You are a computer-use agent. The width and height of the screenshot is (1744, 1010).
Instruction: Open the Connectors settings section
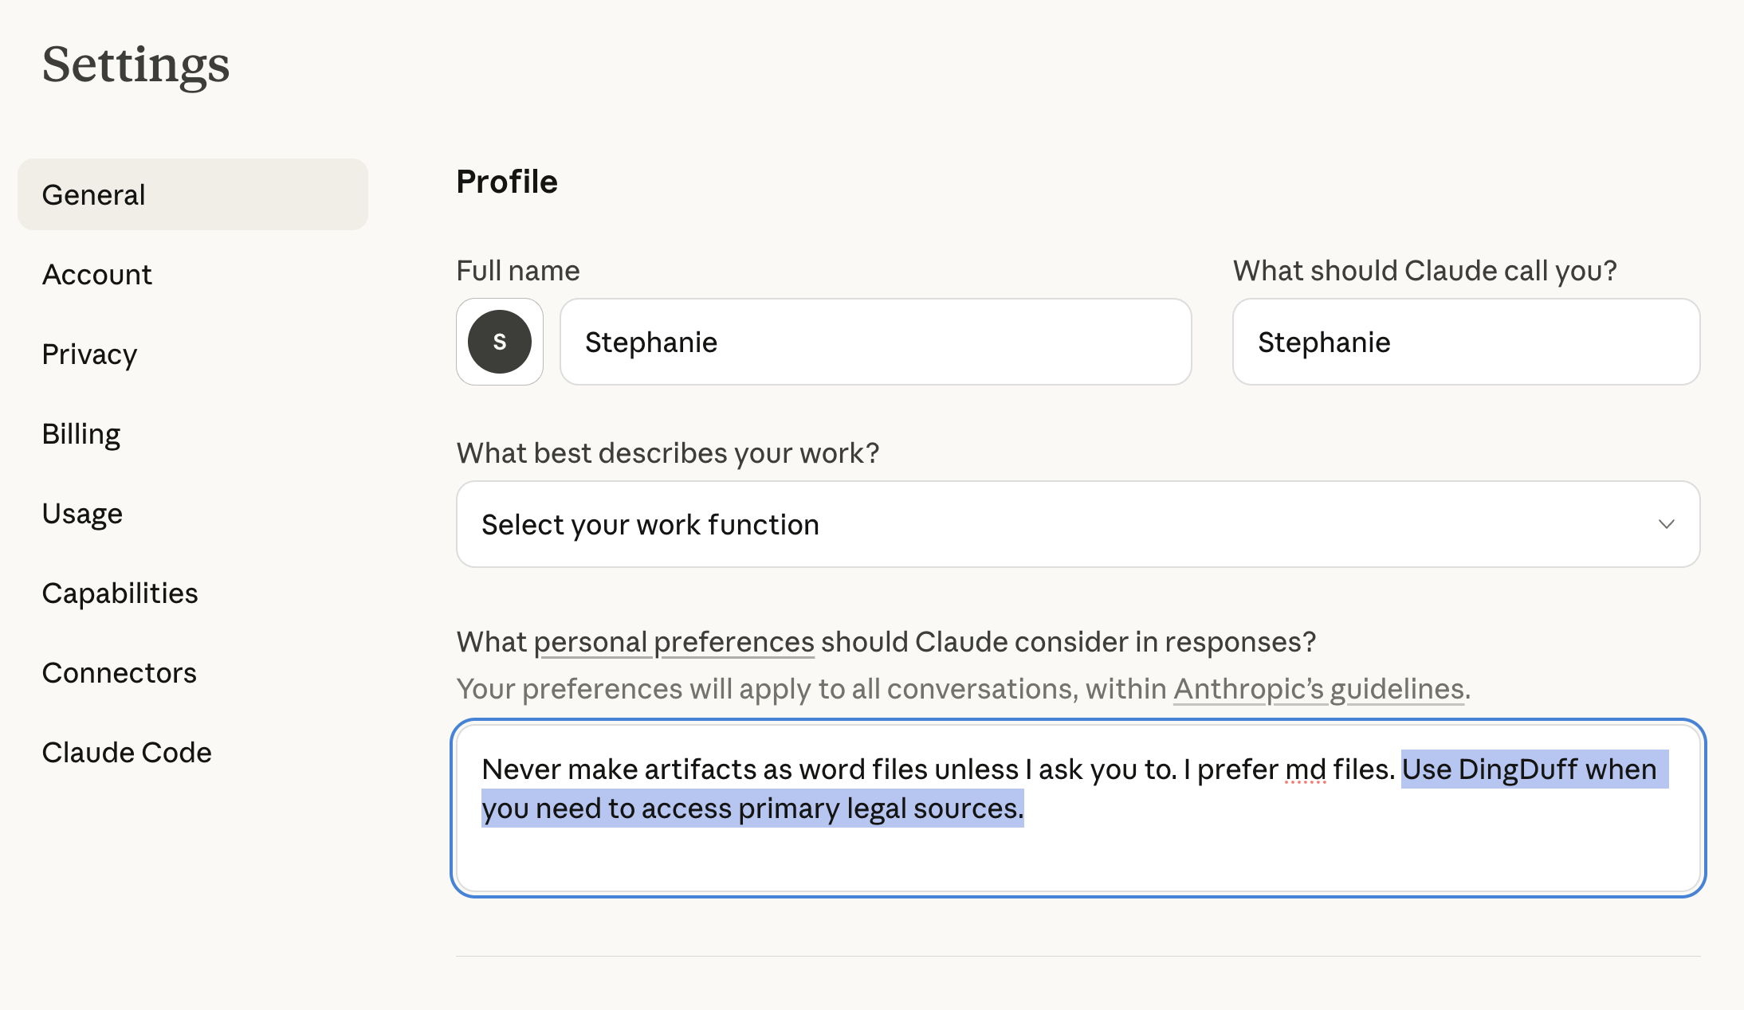pos(120,672)
